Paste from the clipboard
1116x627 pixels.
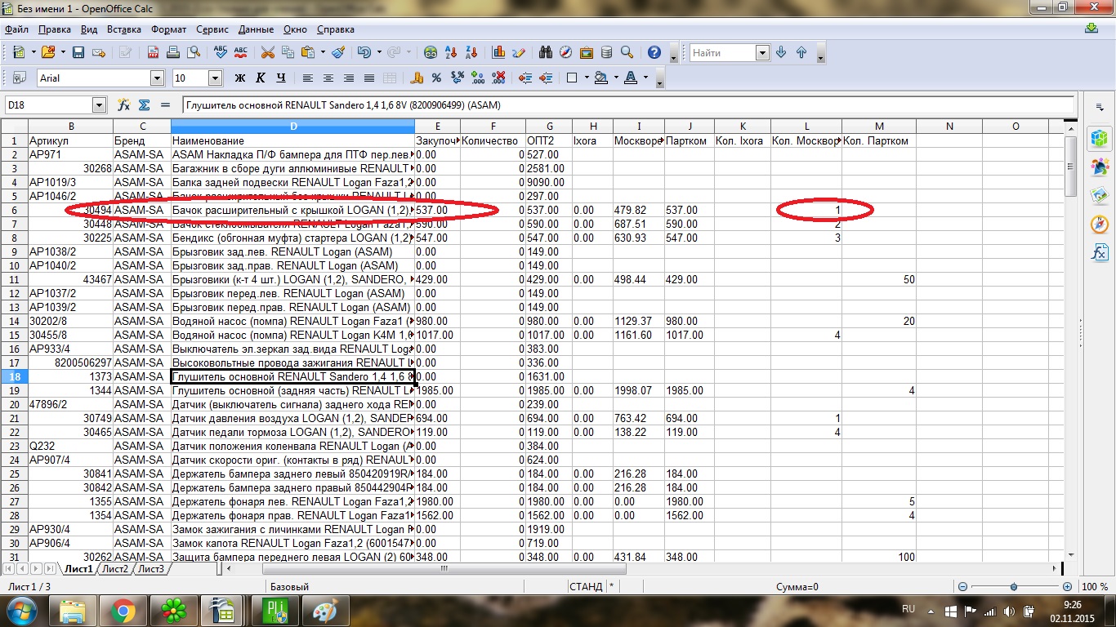point(308,52)
